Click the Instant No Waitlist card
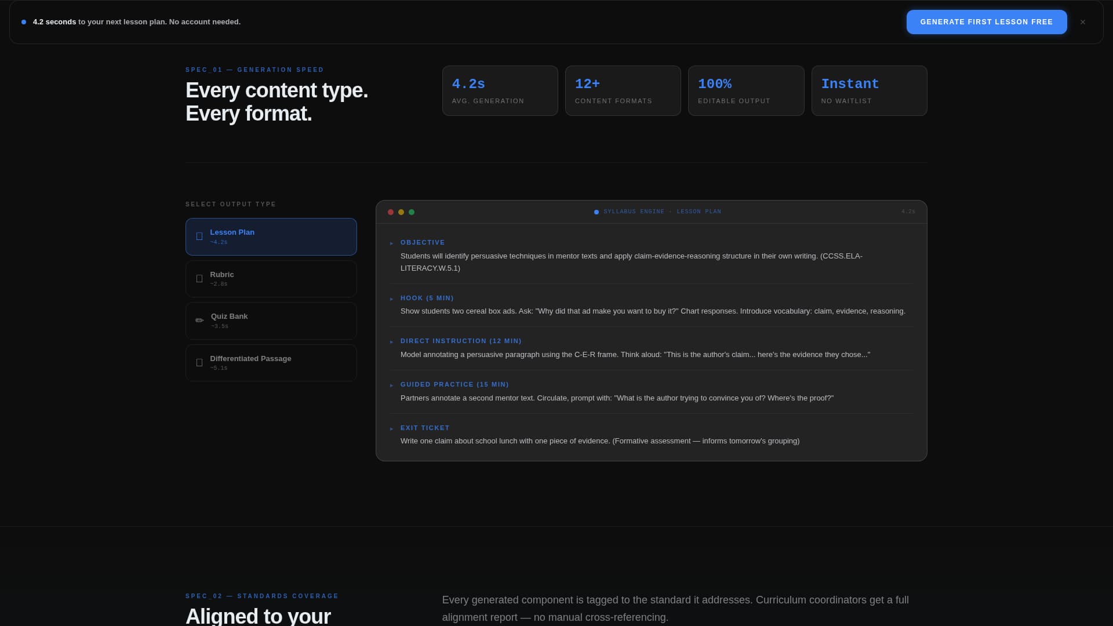Screen dimensions: 1113x626 [870, 91]
